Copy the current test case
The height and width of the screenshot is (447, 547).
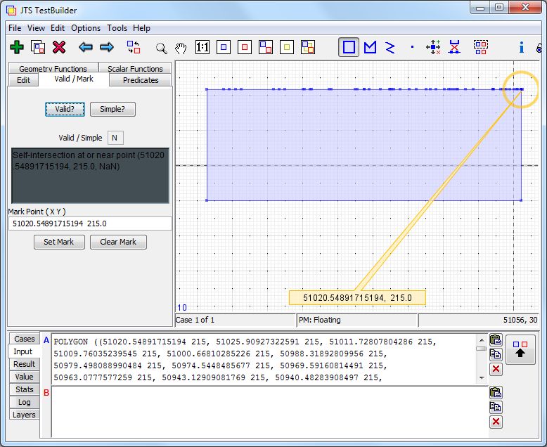click(38, 47)
